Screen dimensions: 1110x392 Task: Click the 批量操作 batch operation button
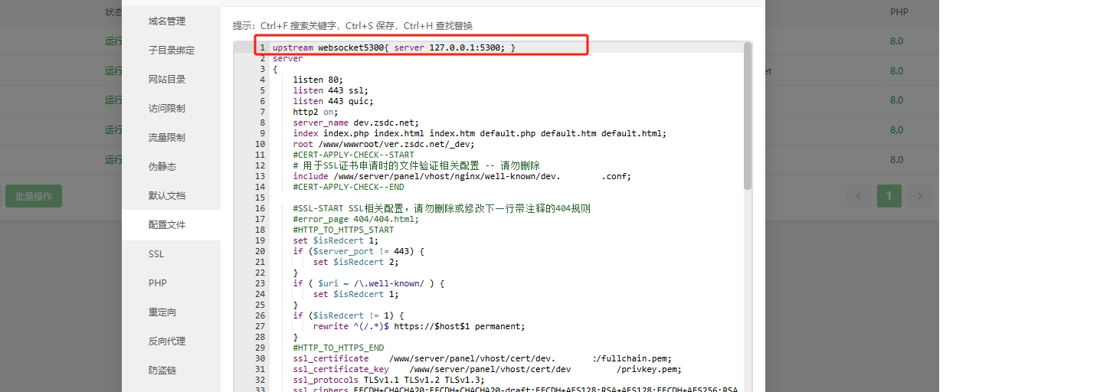click(x=34, y=196)
